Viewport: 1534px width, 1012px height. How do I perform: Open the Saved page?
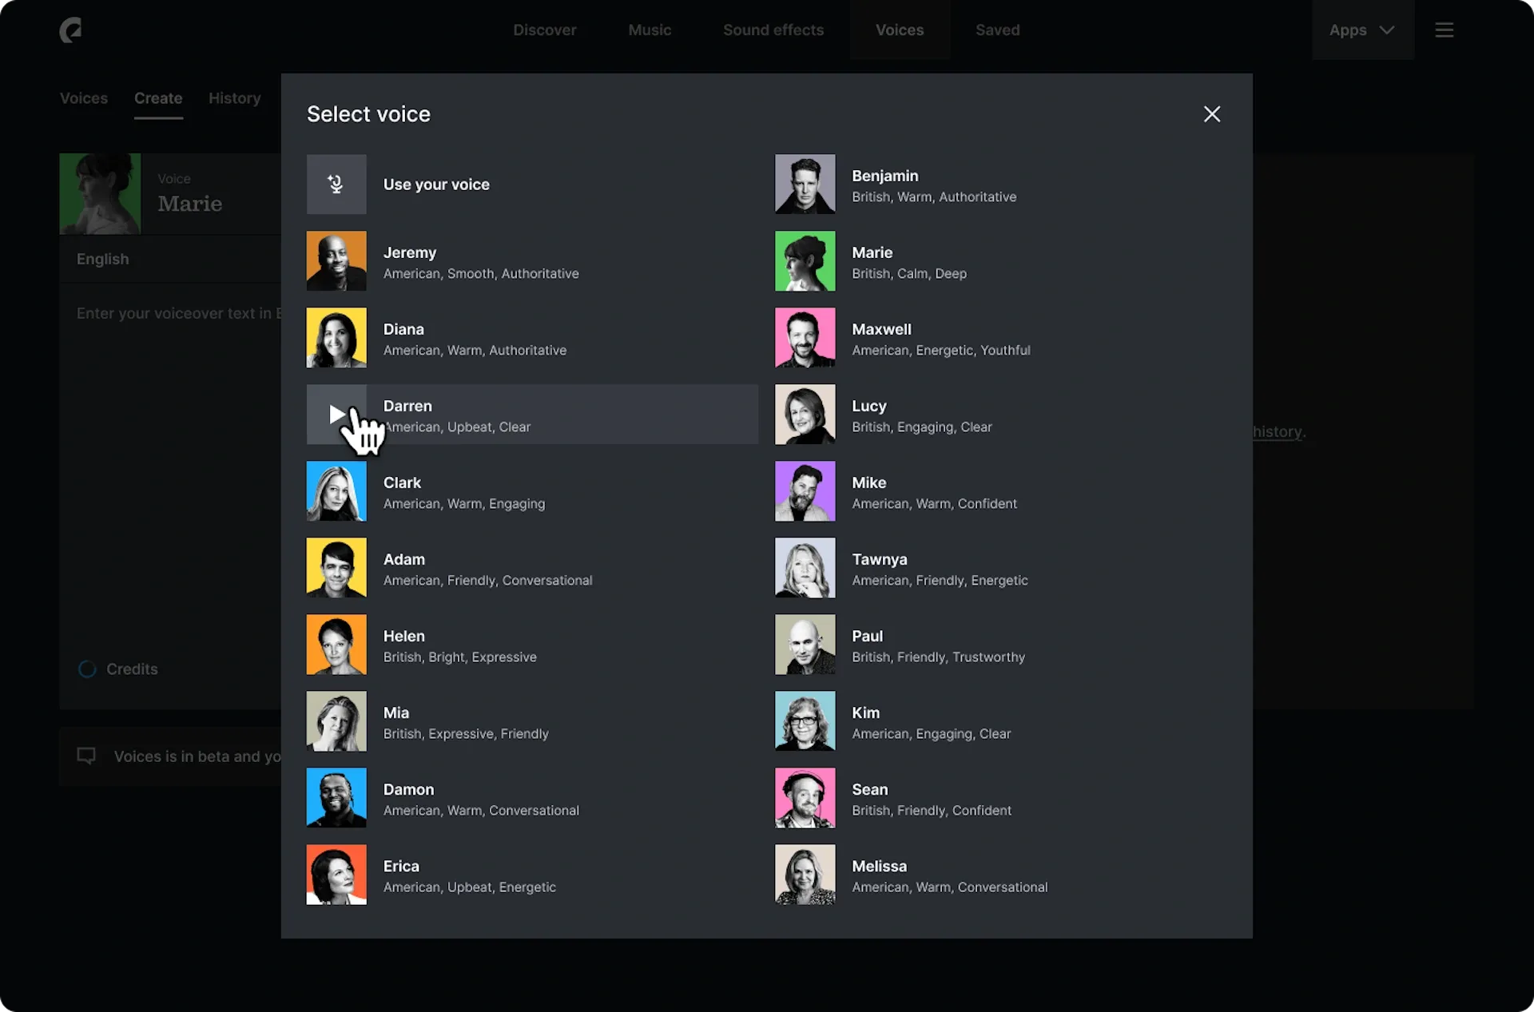[997, 30]
